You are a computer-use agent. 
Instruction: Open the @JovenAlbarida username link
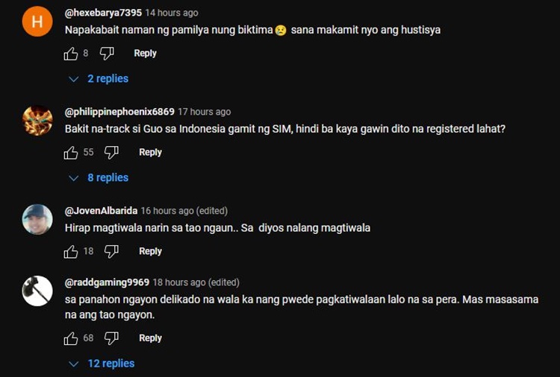pyautogui.click(x=101, y=211)
